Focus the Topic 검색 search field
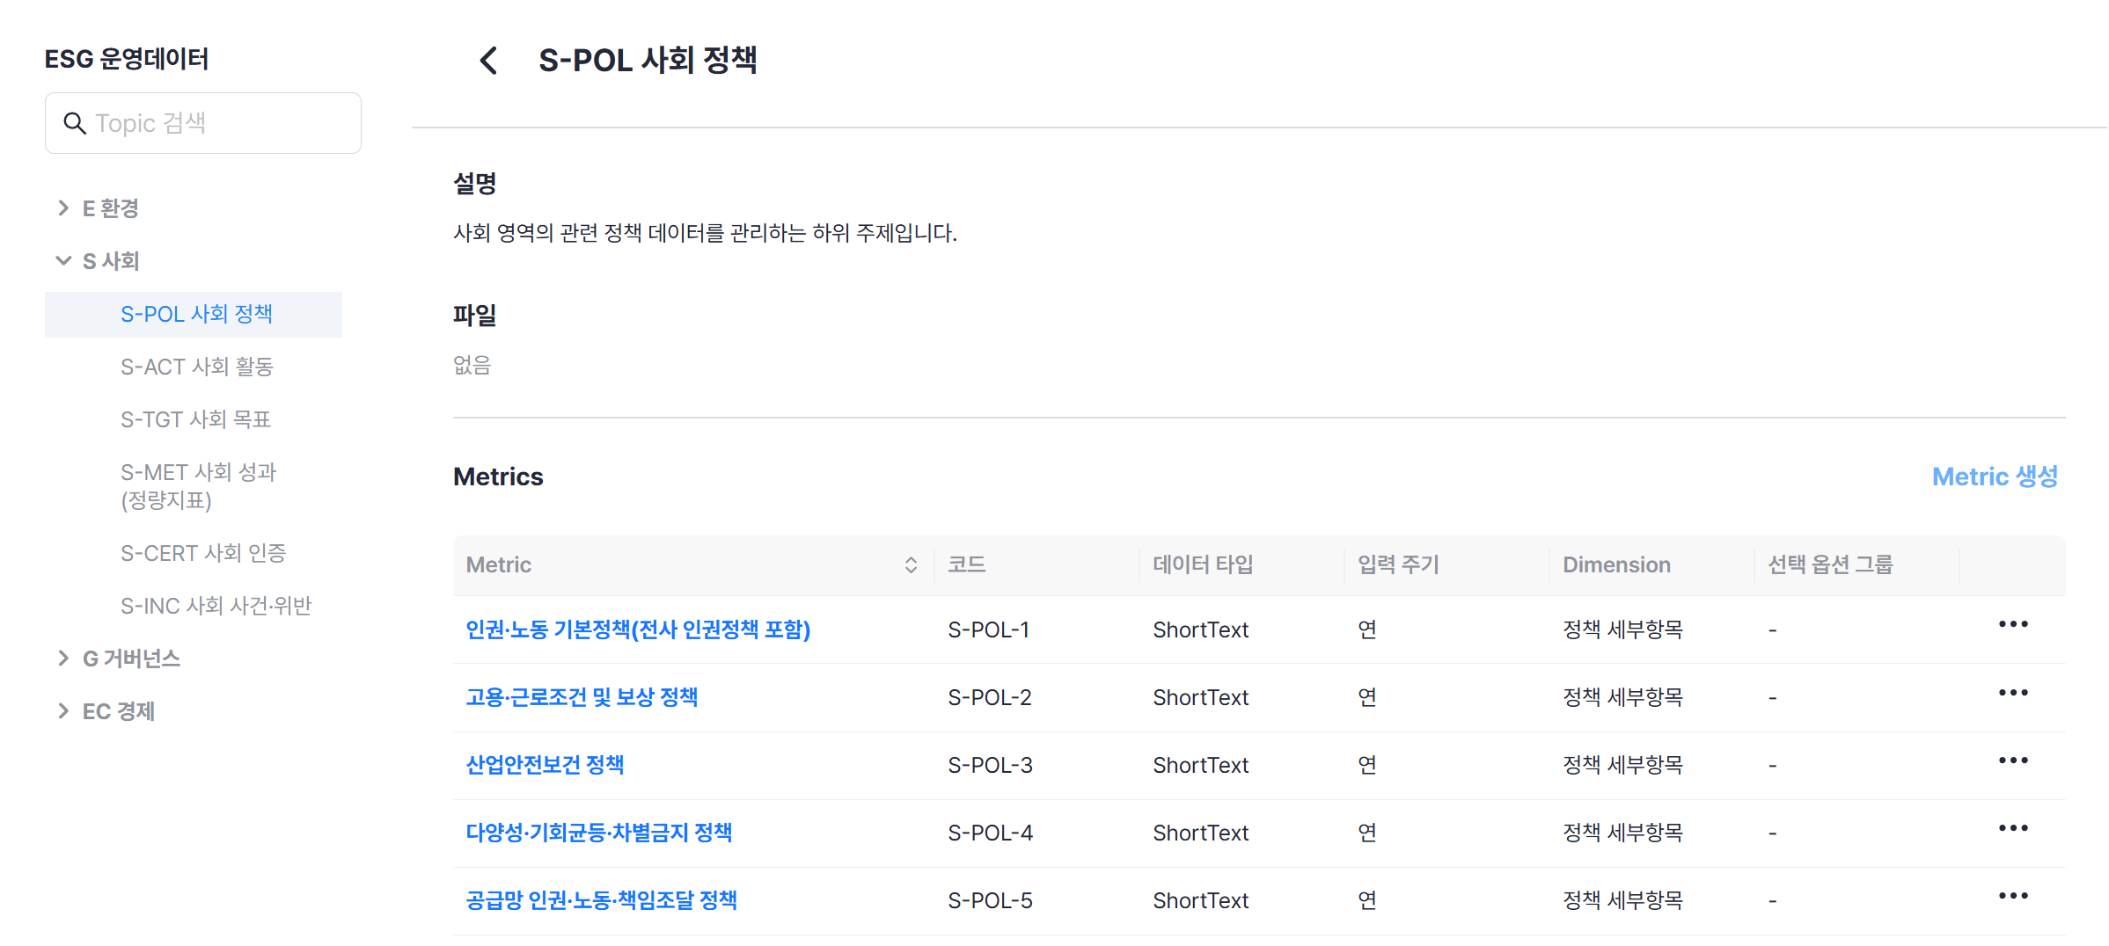2109x946 pixels. pos(220,123)
